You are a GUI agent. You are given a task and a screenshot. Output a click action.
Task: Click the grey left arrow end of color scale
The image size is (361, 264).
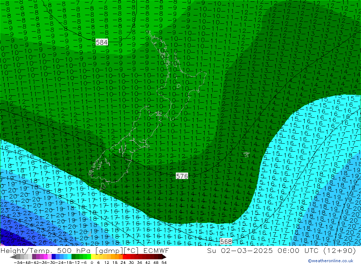click(x=13, y=257)
